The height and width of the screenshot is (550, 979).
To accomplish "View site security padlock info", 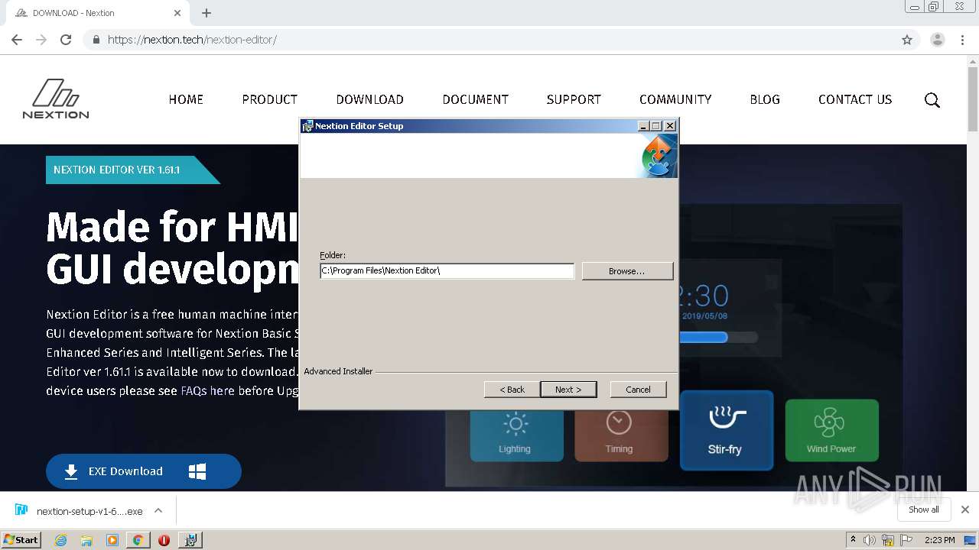I will (x=96, y=40).
